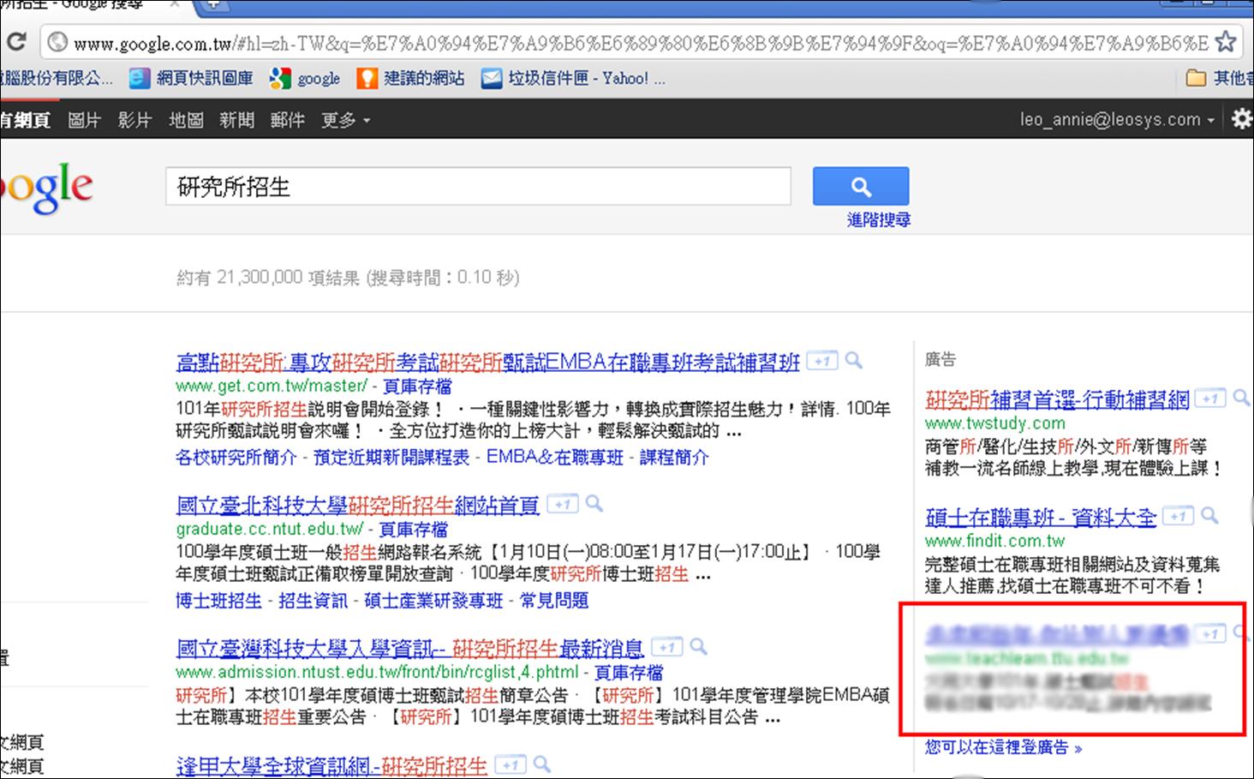Open the 各校研究所簡介 sitelink
Image resolution: width=1254 pixels, height=779 pixels.
236,458
